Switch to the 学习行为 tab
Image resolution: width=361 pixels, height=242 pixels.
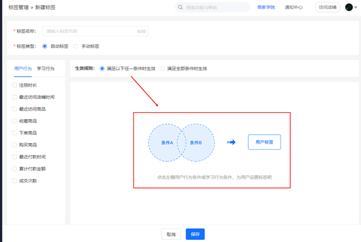pyautogui.click(x=46, y=69)
